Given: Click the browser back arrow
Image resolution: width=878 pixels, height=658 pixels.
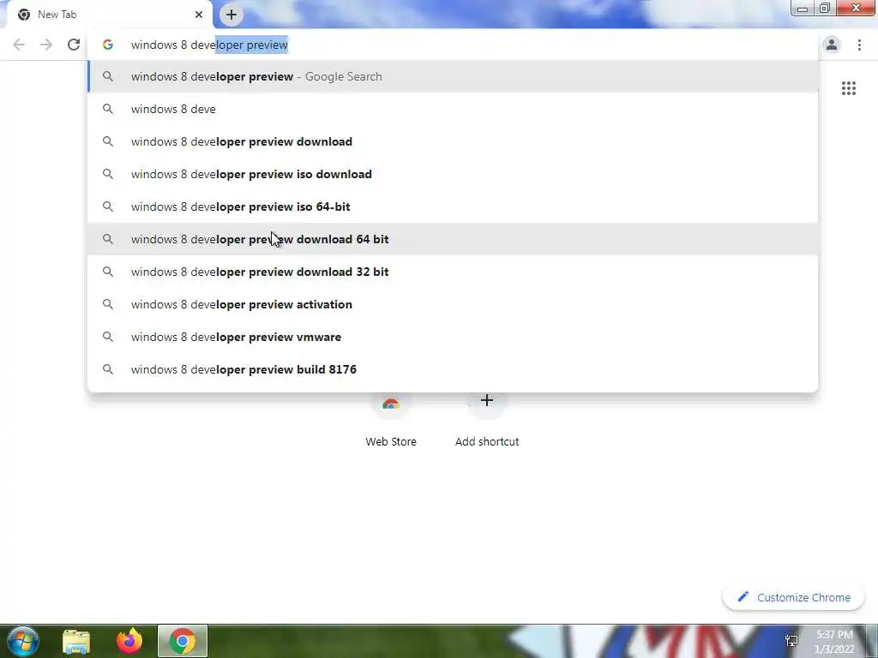Looking at the screenshot, I should click(19, 45).
